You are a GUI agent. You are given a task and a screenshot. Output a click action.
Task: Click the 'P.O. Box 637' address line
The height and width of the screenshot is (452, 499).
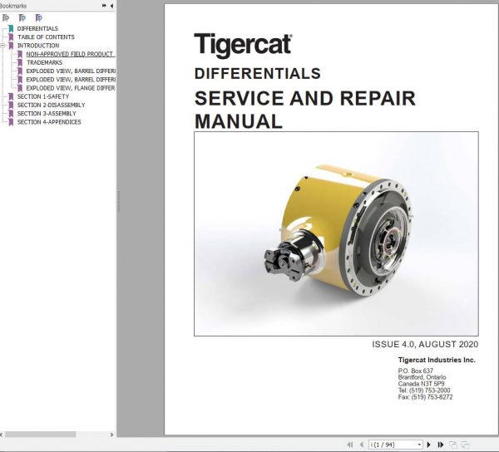tap(415, 371)
